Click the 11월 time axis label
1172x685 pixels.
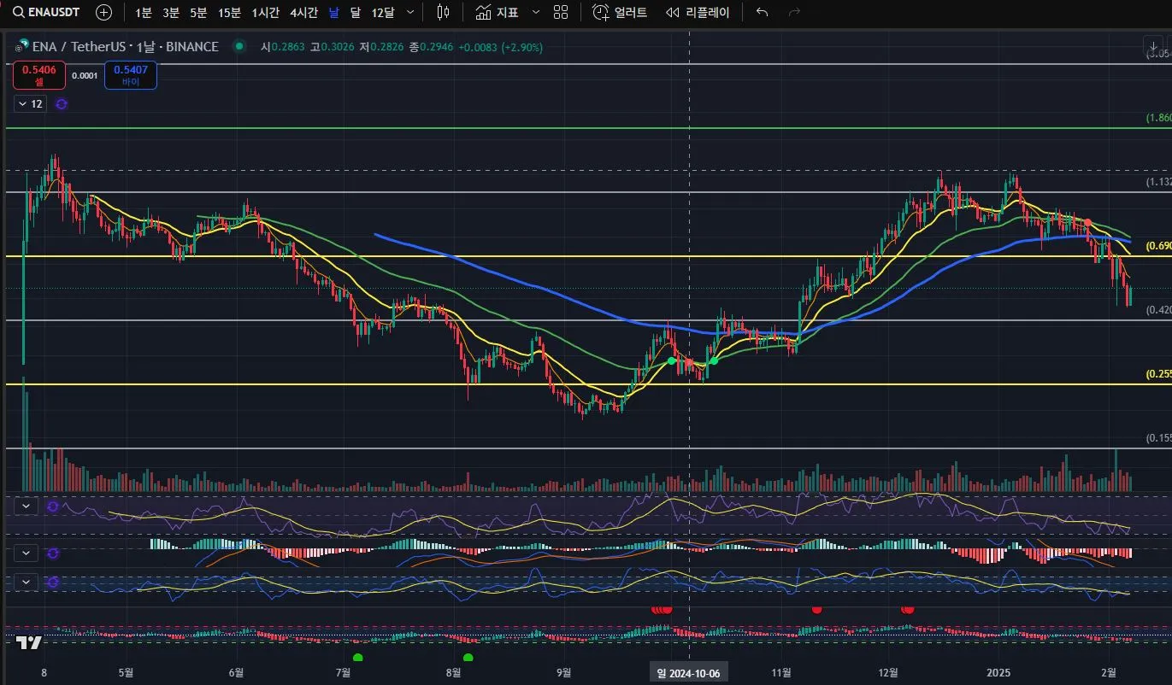click(780, 673)
